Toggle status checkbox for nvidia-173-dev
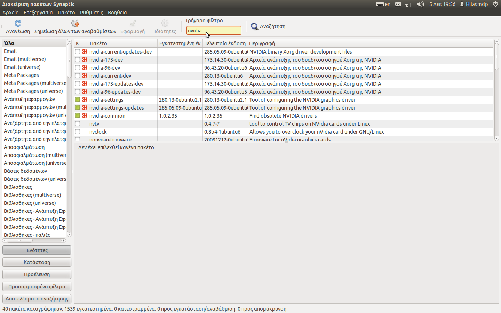 pos(78,59)
